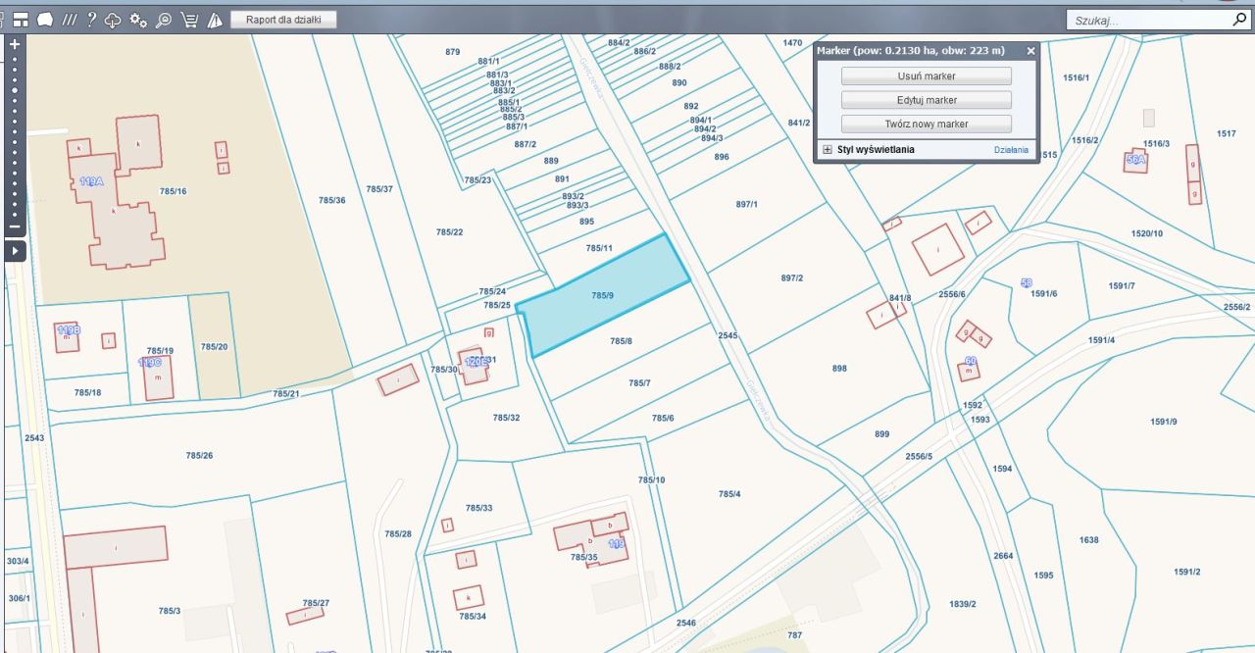Click parcel label 1839/2

tap(963, 603)
